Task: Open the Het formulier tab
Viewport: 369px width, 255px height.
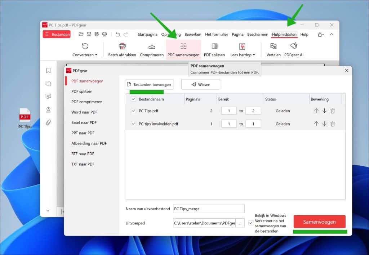Action: tap(217, 34)
